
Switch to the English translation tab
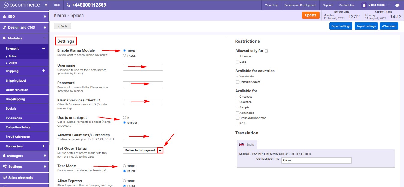[247, 144]
